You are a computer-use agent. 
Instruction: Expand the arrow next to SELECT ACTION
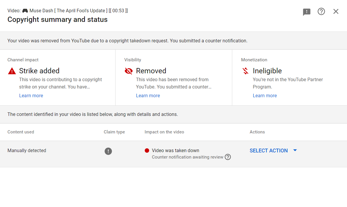click(x=295, y=150)
